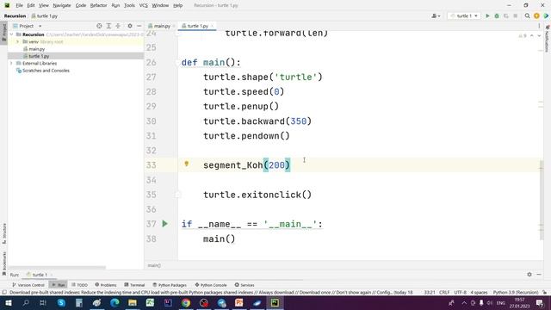Viewport: 551px width, 310px height.
Task: Toggle the Structure side tool button
Action: (x=3, y=233)
